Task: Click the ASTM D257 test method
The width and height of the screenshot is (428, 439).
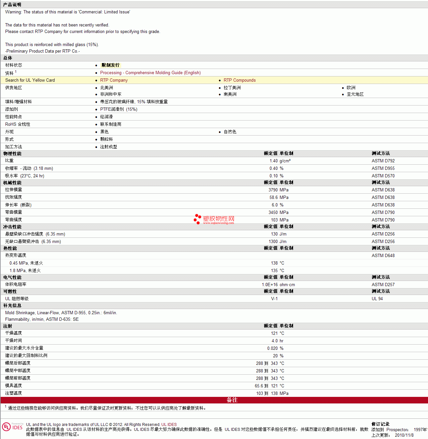Action: 383,285
